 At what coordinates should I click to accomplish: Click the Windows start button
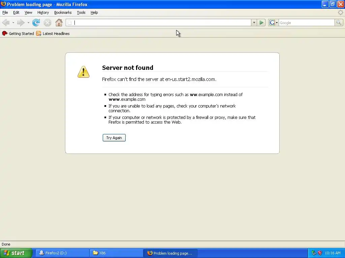(x=16, y=253)
